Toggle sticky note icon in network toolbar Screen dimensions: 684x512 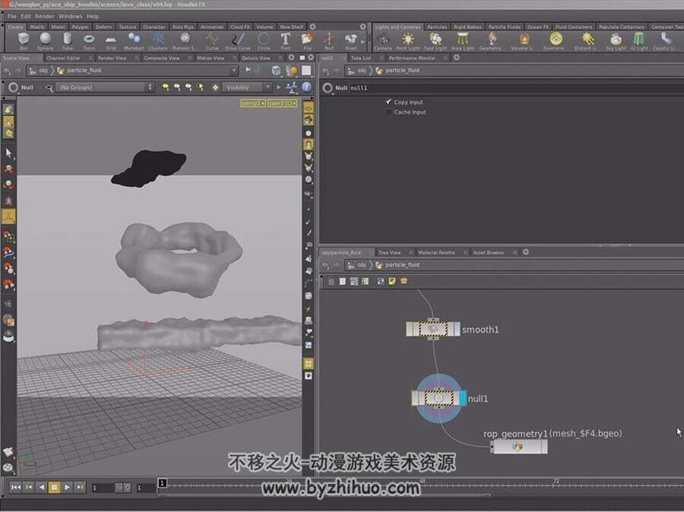[392, 281]
